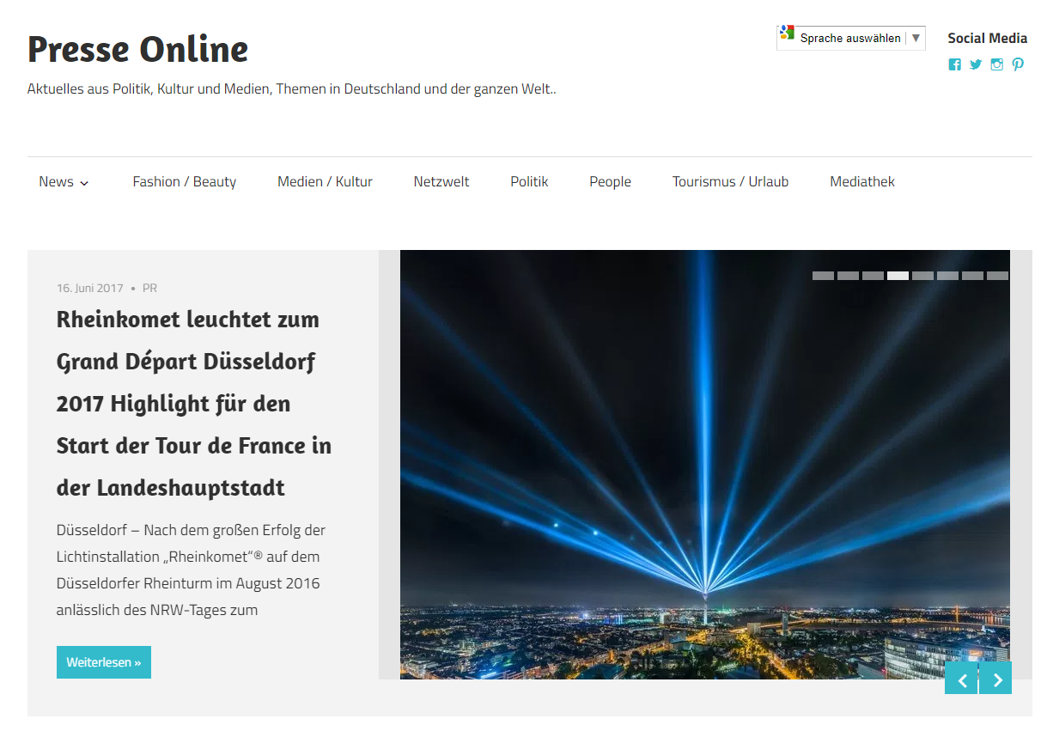This screenshot has width=1041, height=731.
Task: Select the highlighted fourth slider indicator
Action: click(898, 276)
